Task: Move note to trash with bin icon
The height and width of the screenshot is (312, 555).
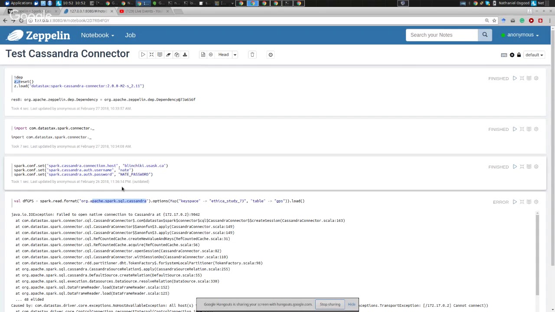Action: coord(252,55)
